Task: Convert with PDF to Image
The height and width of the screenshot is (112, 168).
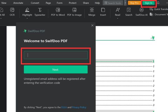Action: [74, 12]
